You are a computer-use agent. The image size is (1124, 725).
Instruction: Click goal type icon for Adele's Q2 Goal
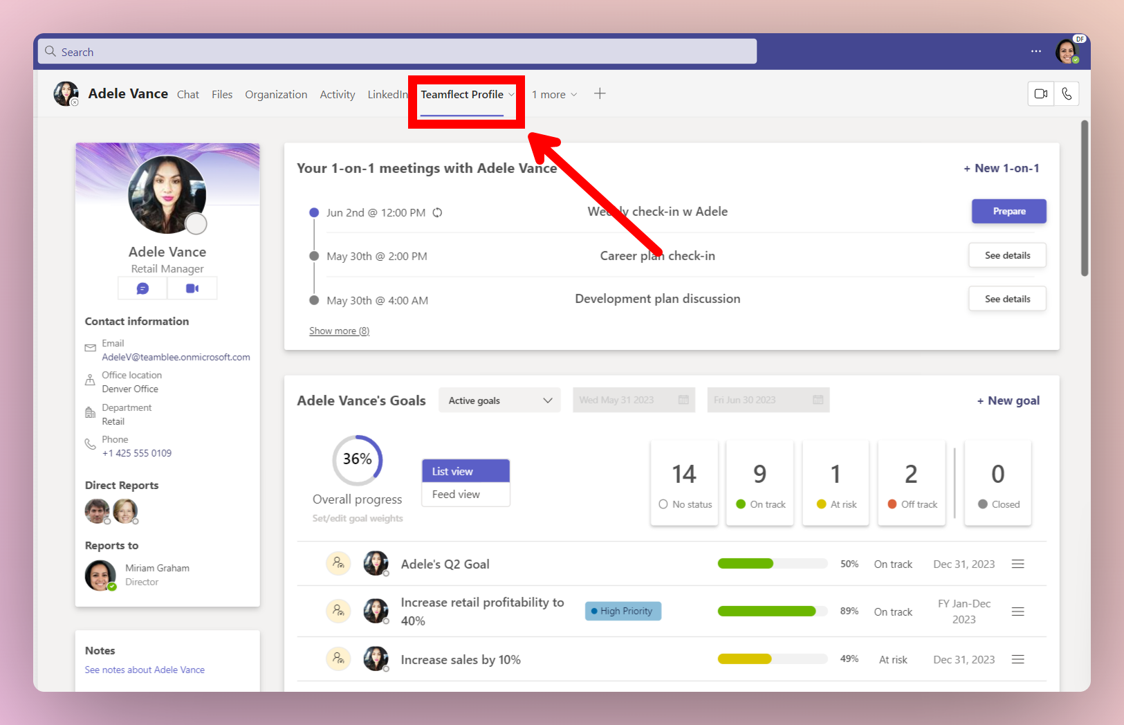(338, 563)
